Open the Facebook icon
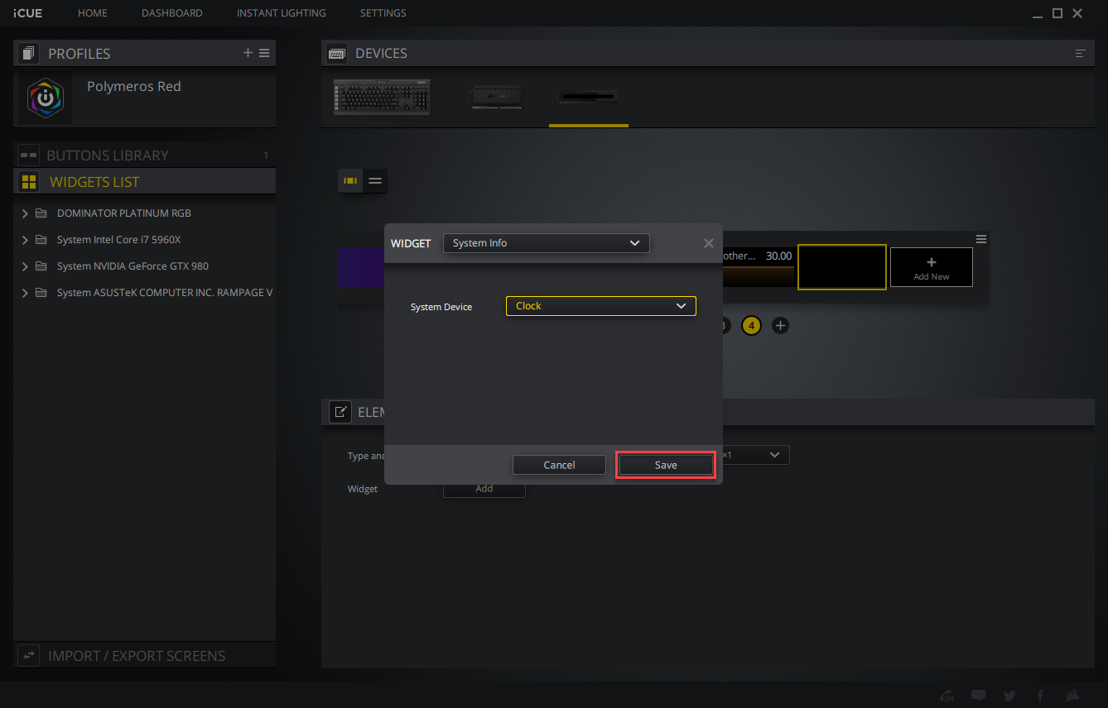 (x=1040, y=696)
